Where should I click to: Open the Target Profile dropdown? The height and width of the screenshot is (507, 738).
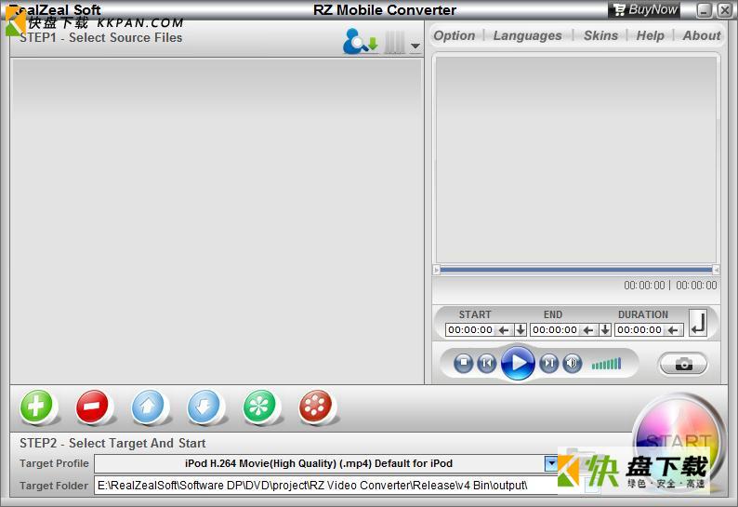click(550, 463)
